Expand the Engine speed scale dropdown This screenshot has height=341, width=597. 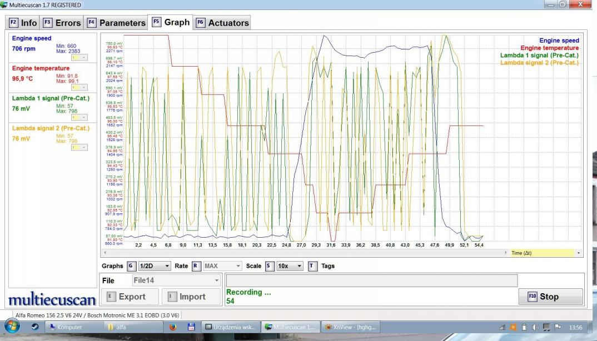(77, 57)
